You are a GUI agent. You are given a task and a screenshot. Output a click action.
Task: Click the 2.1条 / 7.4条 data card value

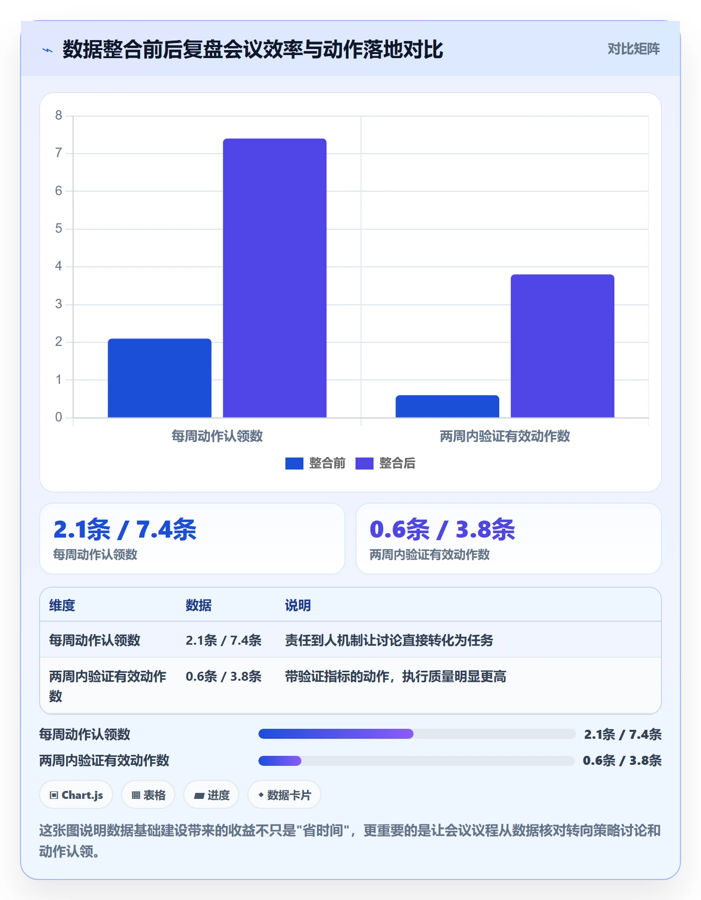(x=125, y=530)
